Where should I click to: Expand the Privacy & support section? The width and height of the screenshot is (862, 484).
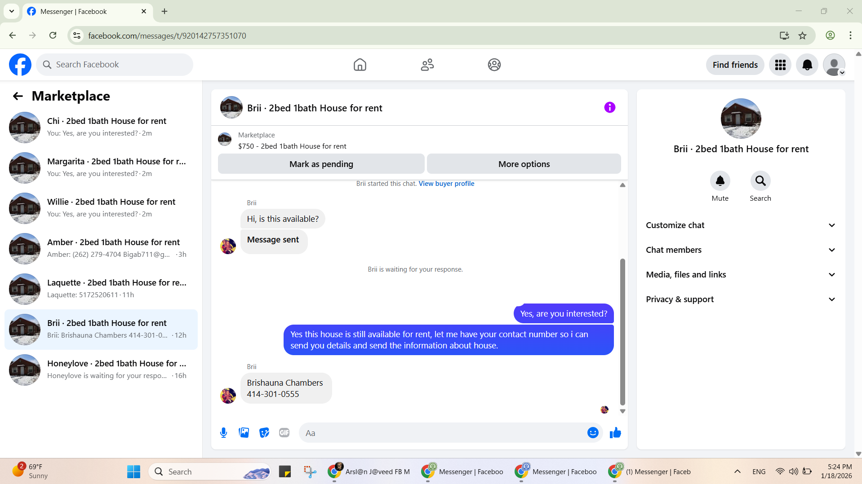[x=741, y=299]
